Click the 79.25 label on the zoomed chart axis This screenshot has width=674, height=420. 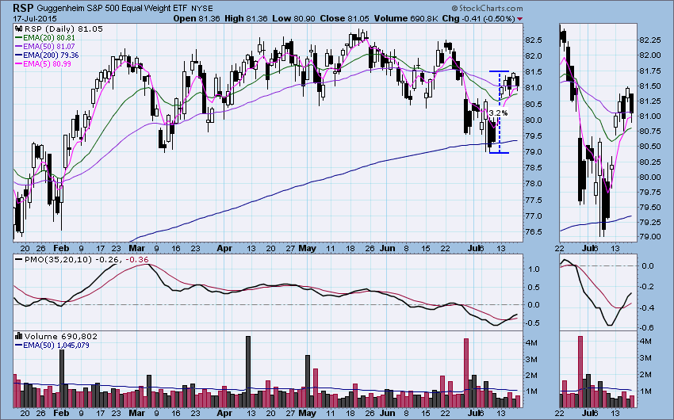click(x=650, y=222)
